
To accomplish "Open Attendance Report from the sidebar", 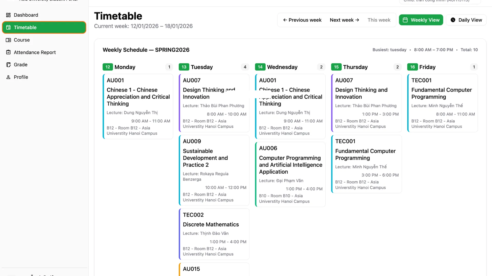I will pos(35,52).
